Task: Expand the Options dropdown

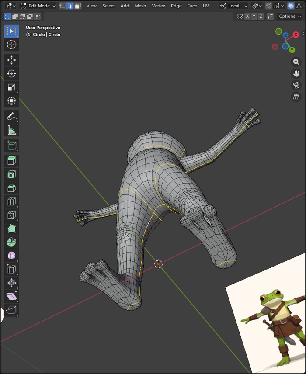Action: (290, 16)
